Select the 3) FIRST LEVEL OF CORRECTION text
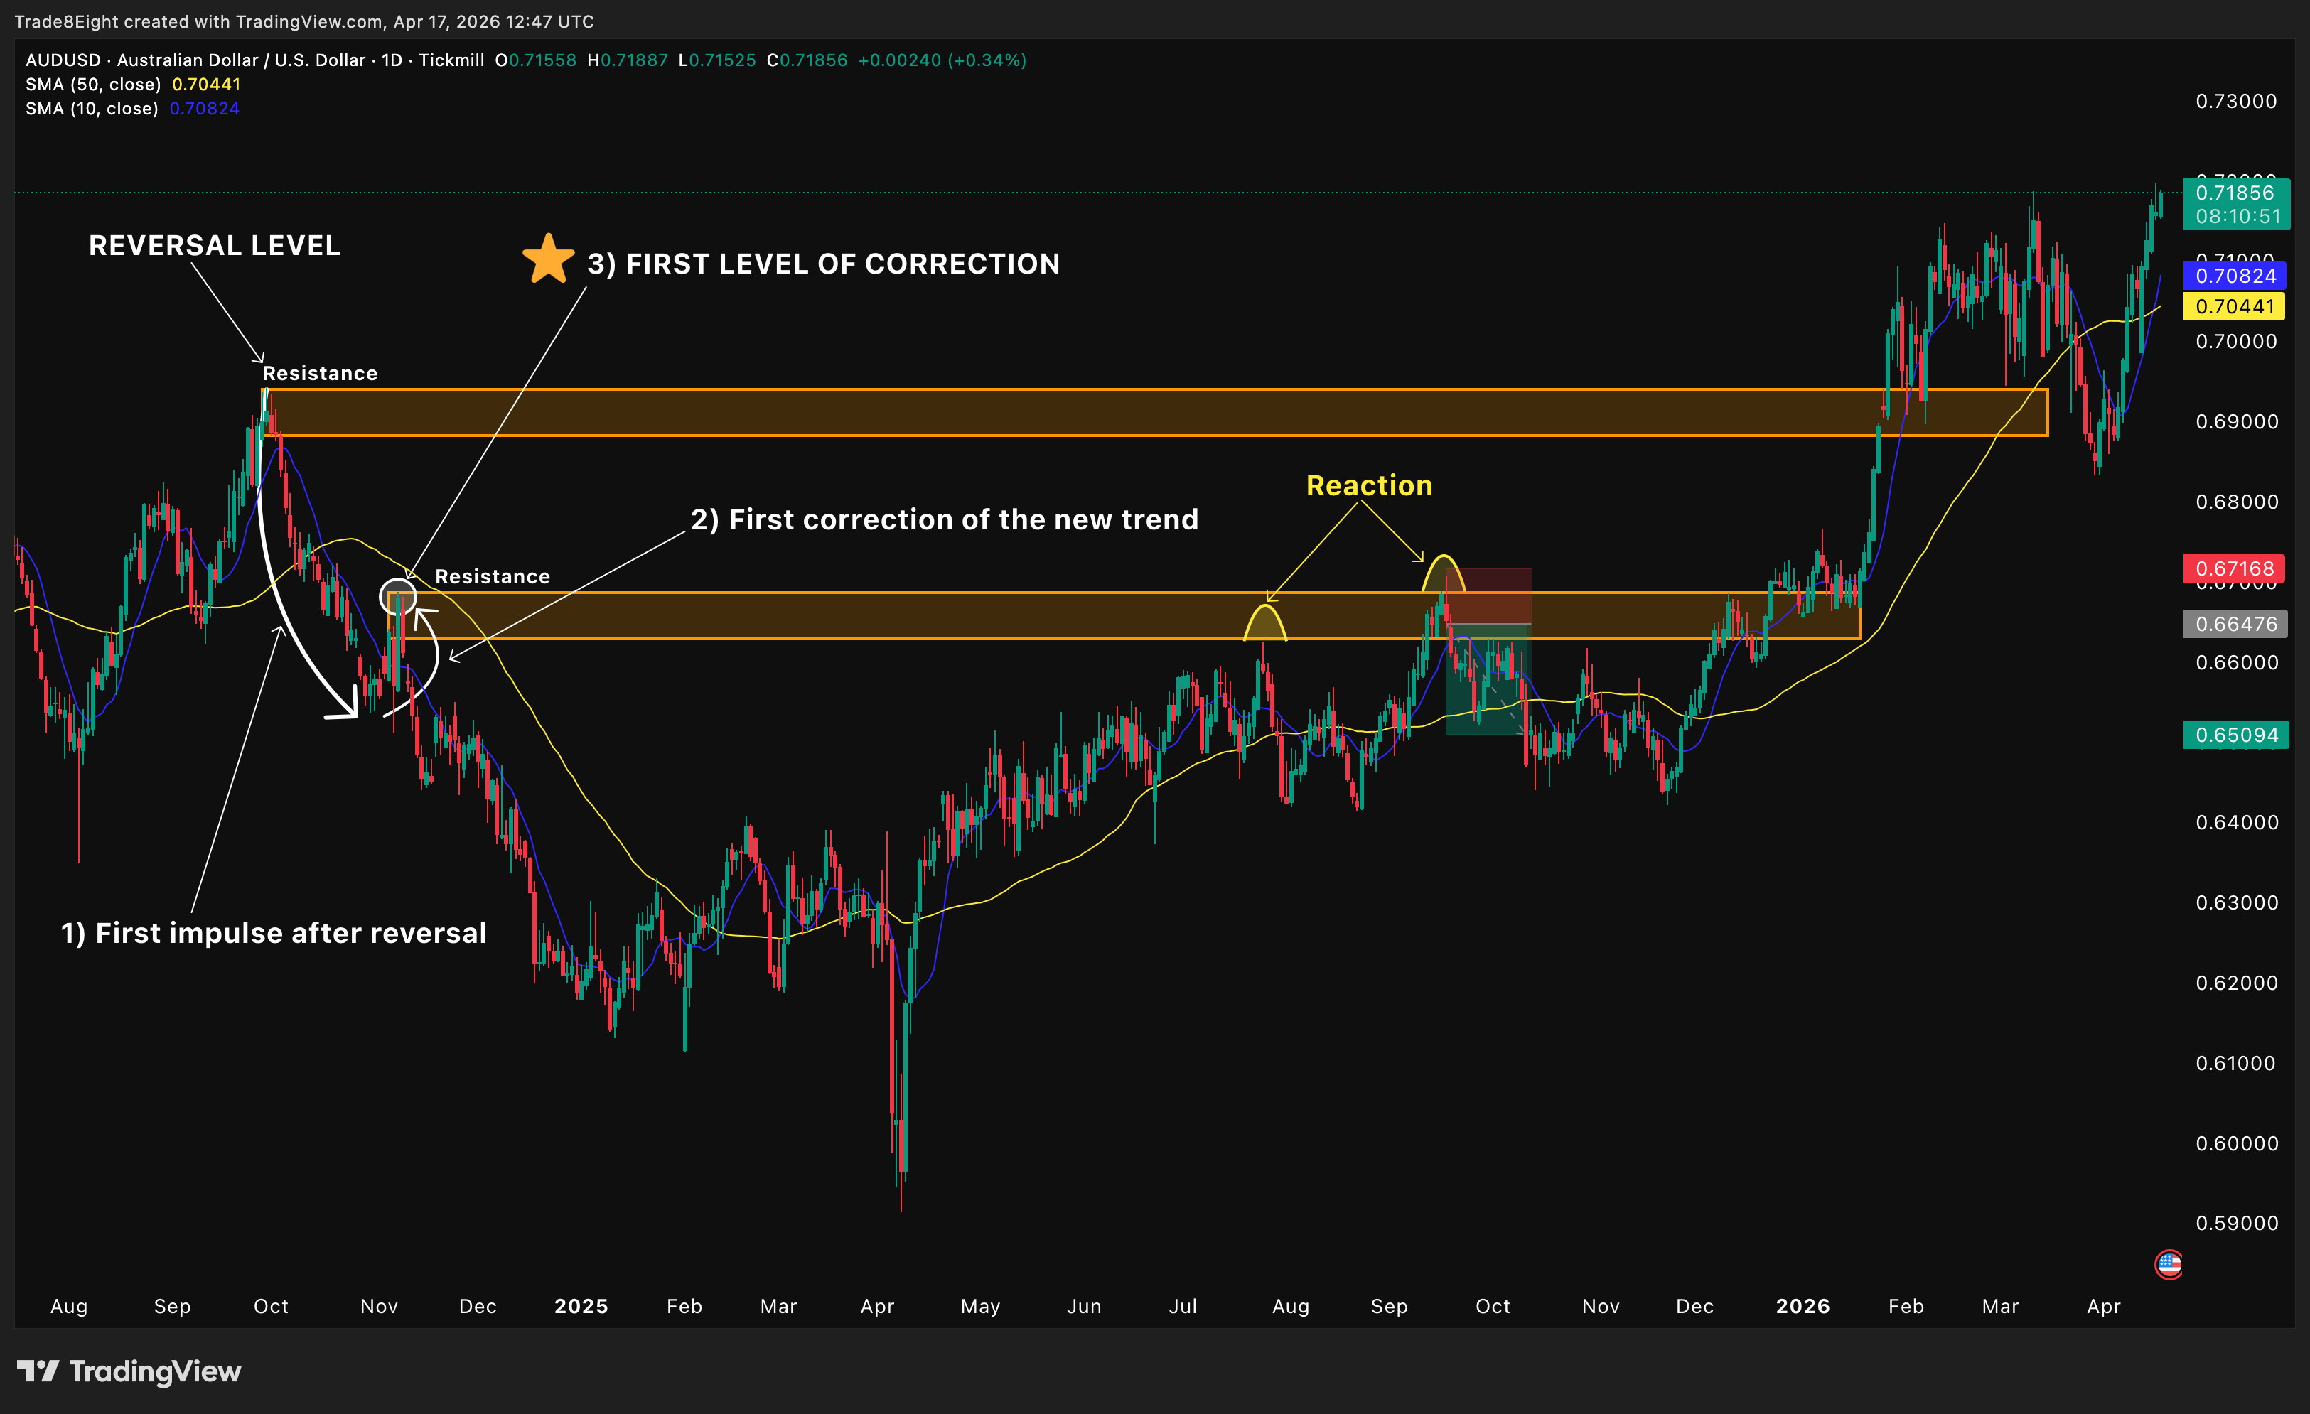 (823, 264)
